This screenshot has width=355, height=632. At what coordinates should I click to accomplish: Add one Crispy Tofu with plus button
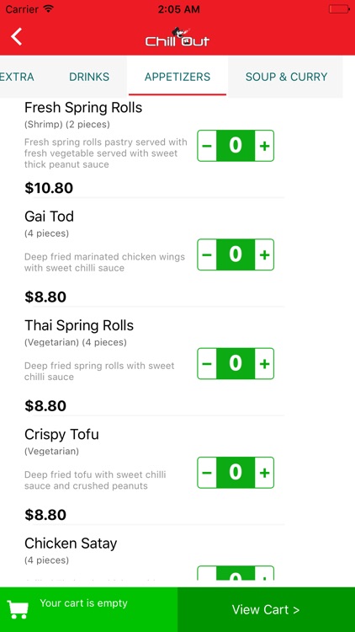[264, 473]
